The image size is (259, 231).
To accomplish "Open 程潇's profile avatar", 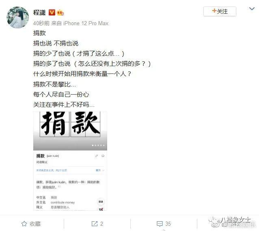I will (18, 17).
